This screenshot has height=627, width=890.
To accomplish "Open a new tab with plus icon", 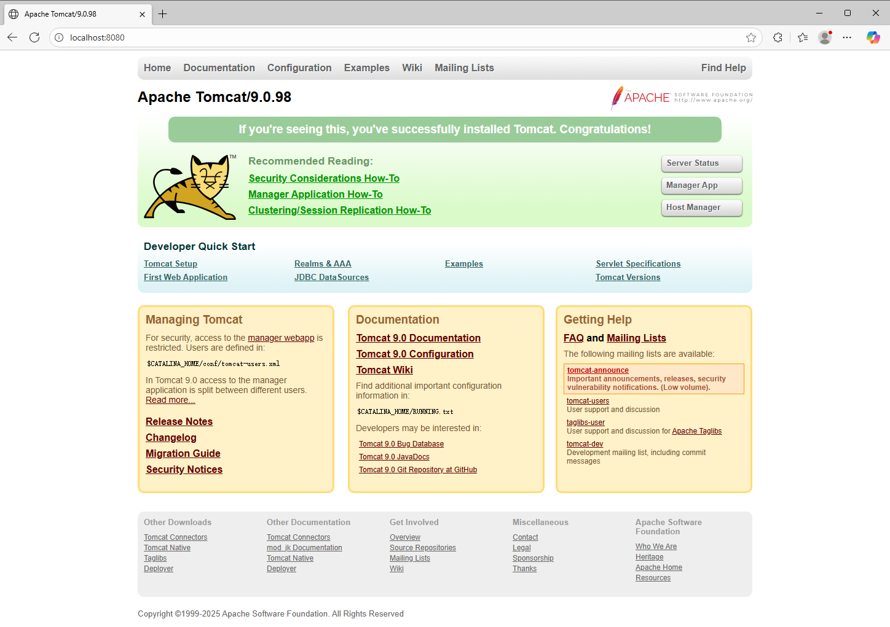I will click(162, 14).
